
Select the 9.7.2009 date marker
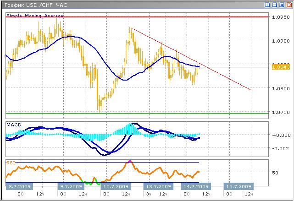(x=71, y=187)
